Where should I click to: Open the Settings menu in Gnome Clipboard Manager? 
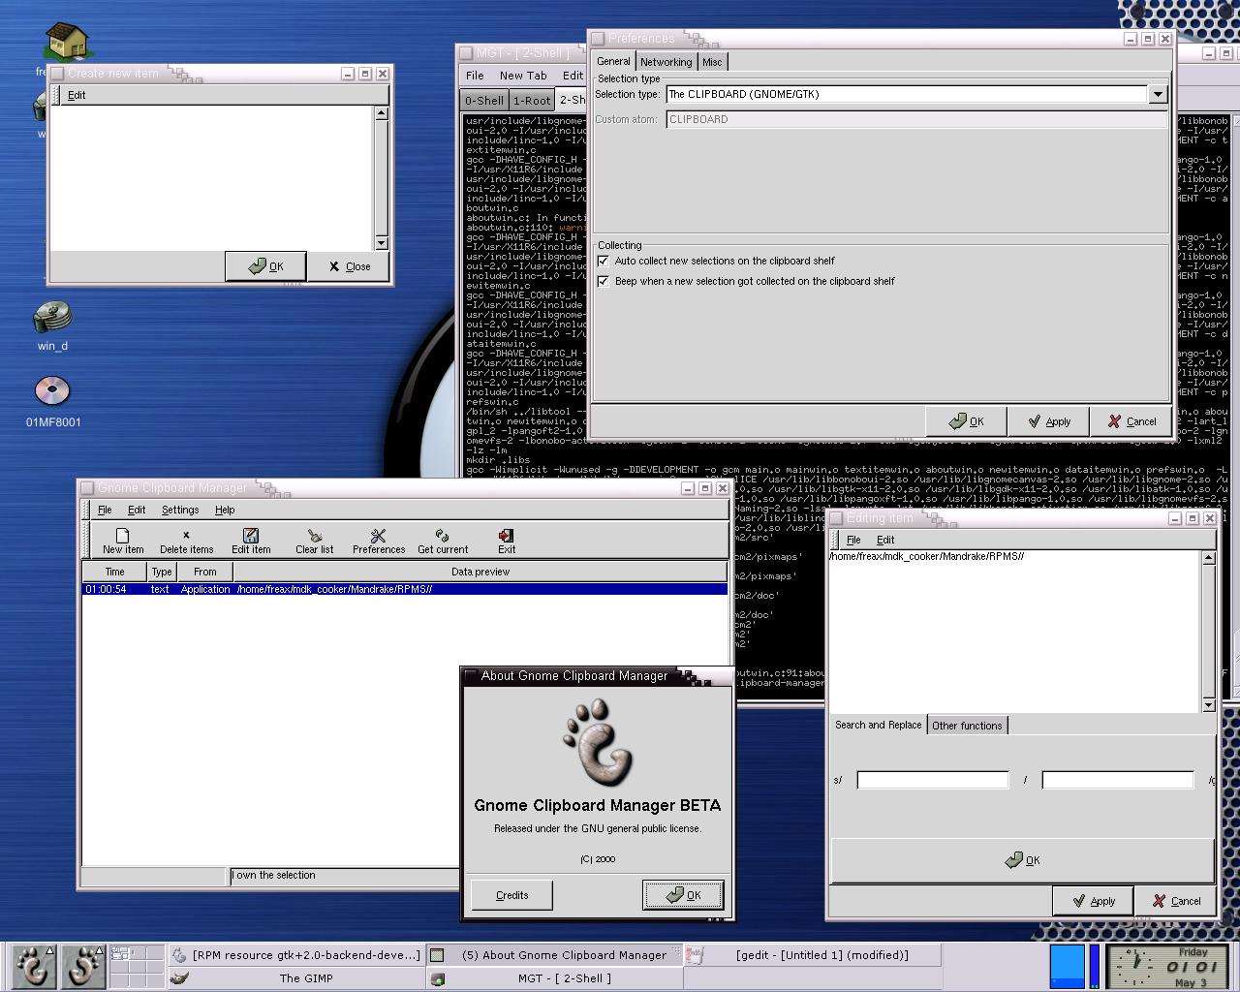179,510
